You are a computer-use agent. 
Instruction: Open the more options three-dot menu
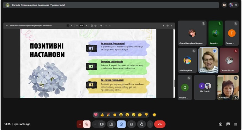150,124
